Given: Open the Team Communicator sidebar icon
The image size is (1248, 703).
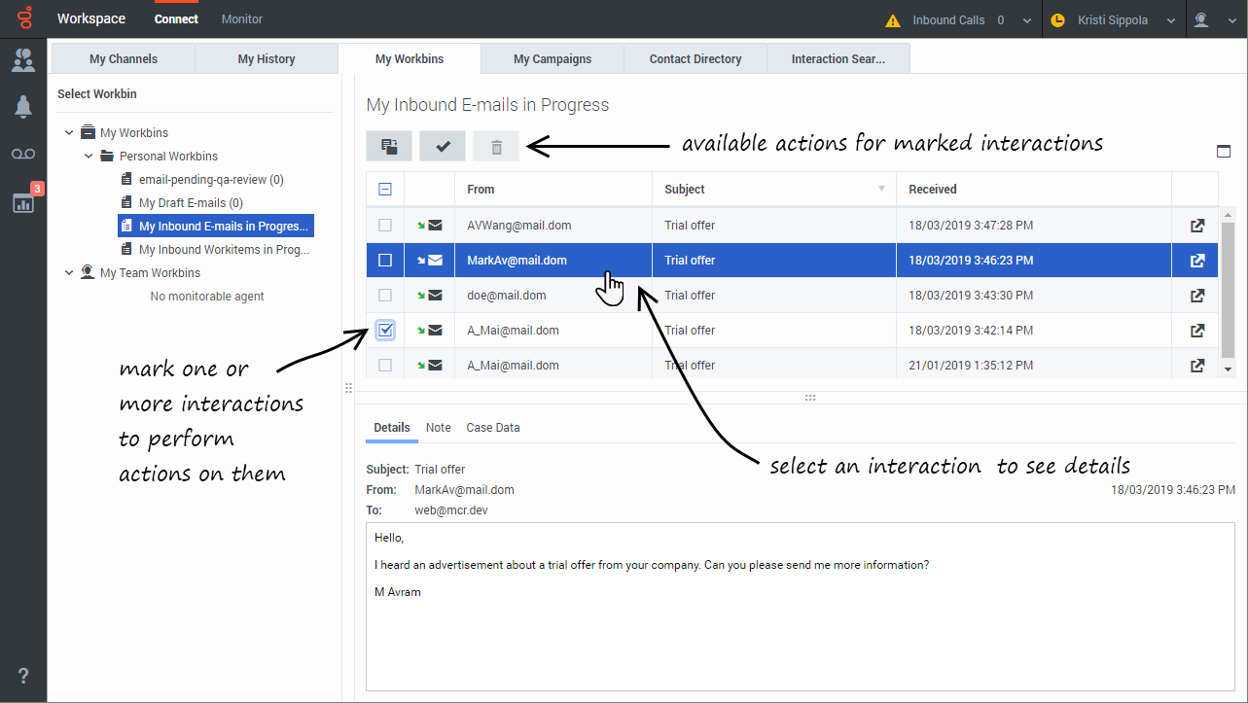Looking at the screenshot, I should [x=23, y=59].
